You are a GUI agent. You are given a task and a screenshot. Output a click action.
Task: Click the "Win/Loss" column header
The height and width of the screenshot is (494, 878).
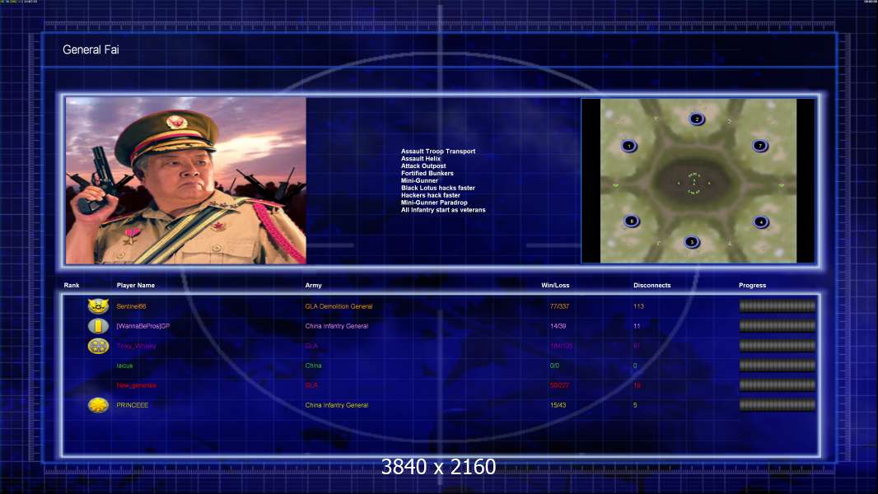pyautogui.click(x=555, y=286)
